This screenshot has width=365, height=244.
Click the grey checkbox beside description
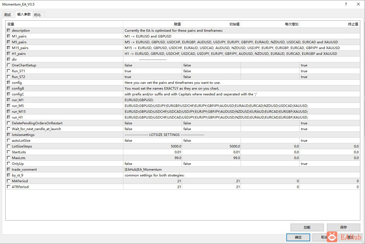(x=9, y=30)
